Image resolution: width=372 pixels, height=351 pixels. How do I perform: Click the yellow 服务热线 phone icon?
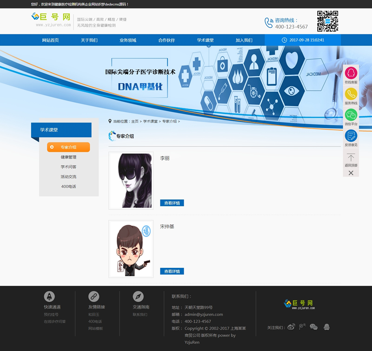351,94
